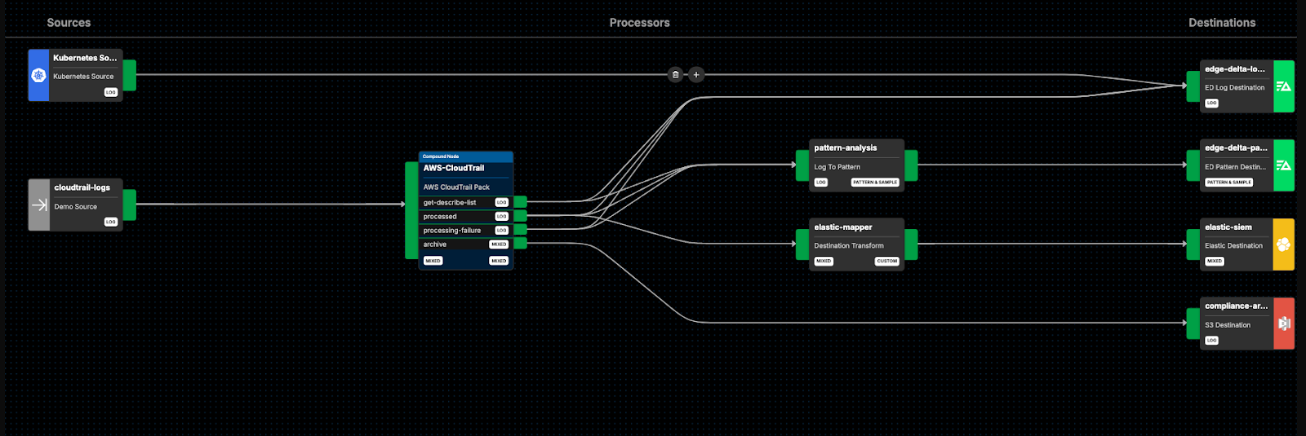1306x436 pixels.
Task: Click the Kubernetes source icon
Action: click(38, 75)
